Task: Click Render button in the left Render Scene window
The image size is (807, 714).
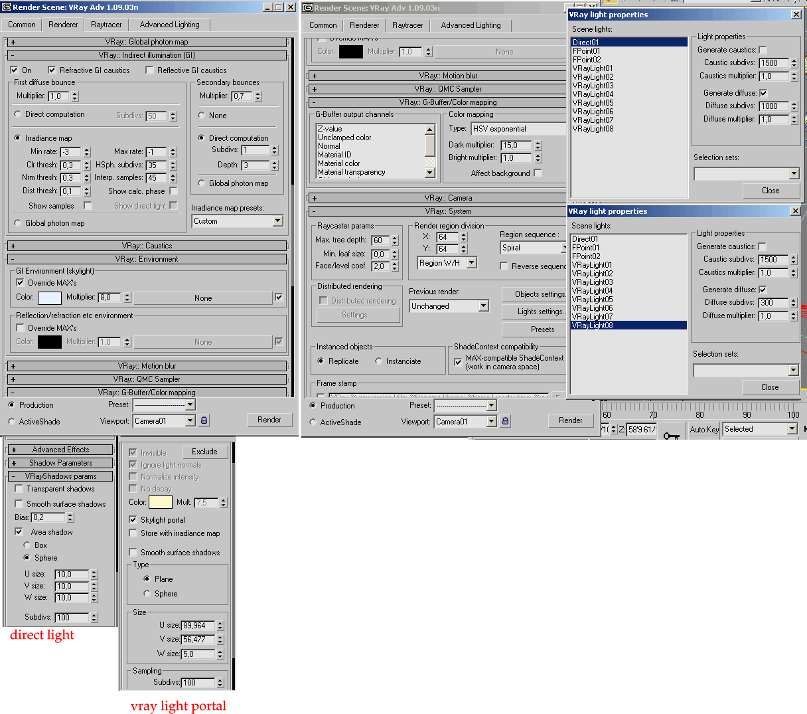Action: pos(269,420)
